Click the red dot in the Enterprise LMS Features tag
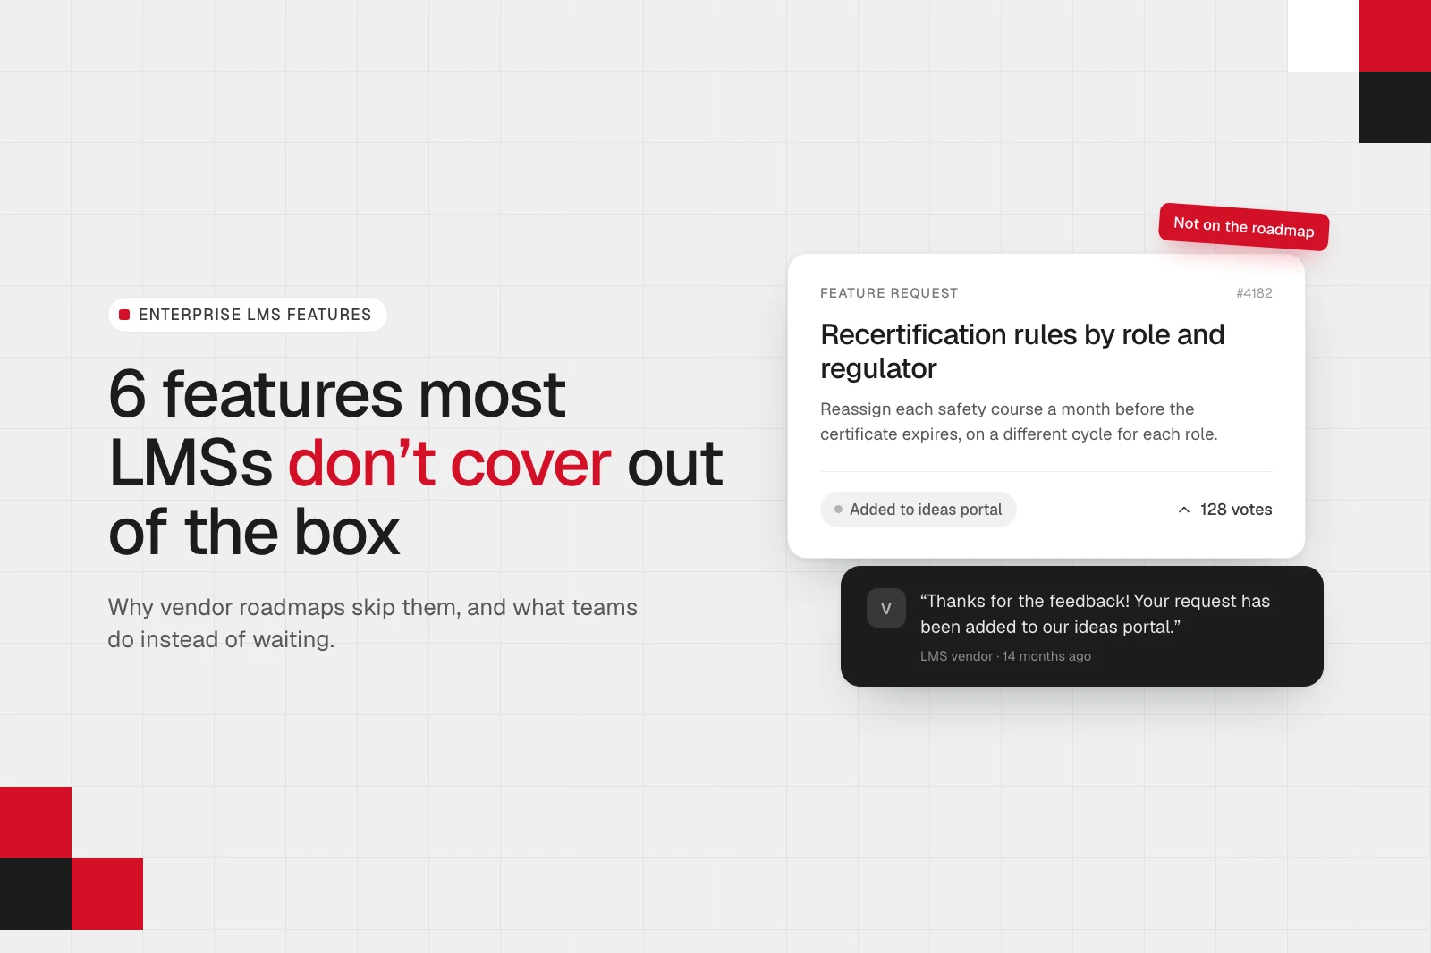 click(124, 315)
